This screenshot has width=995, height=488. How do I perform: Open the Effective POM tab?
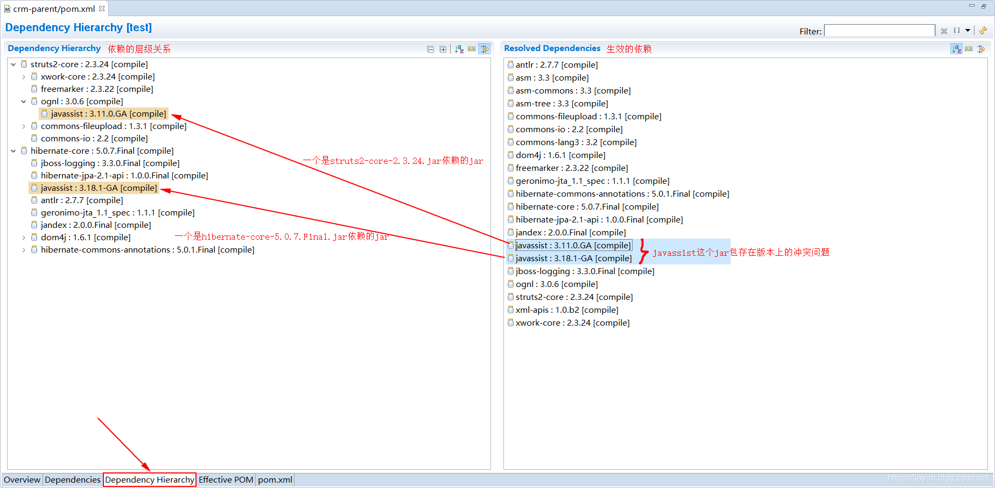coord(226,479)
